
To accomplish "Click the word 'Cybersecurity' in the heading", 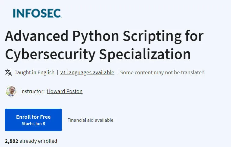I will (x=50, y=54).
